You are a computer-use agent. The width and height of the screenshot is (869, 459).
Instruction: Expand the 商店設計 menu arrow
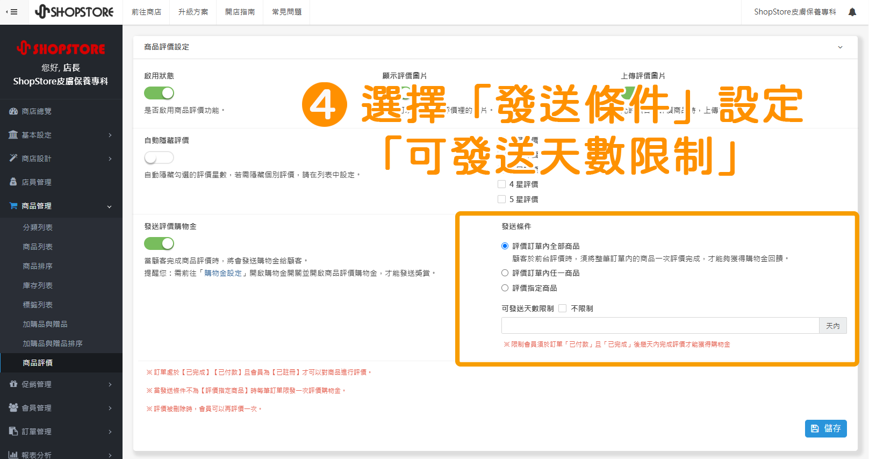click(x=110, y=159)
